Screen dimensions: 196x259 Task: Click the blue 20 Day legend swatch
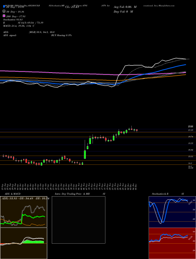4,6
